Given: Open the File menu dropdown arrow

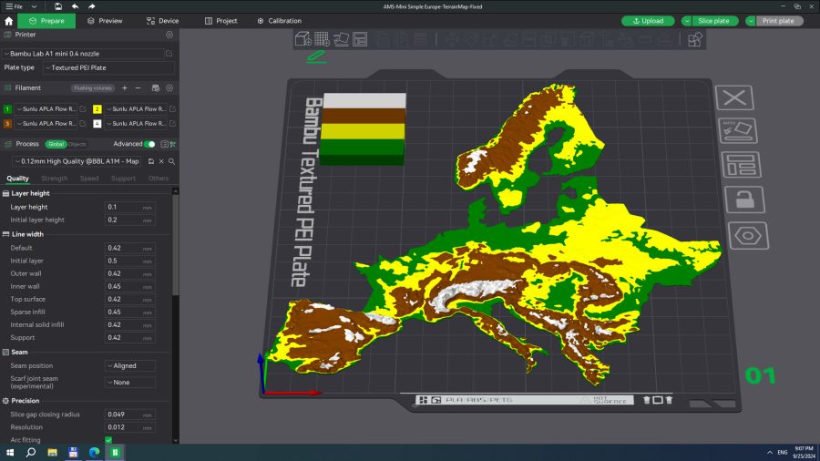Looking at the screenshot, I should tap(34, 6).
